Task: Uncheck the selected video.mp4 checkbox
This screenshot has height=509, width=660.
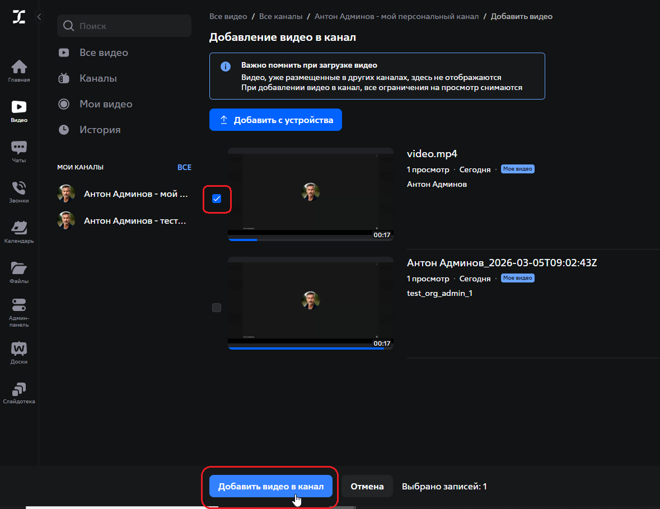Action: pos(217,198)
